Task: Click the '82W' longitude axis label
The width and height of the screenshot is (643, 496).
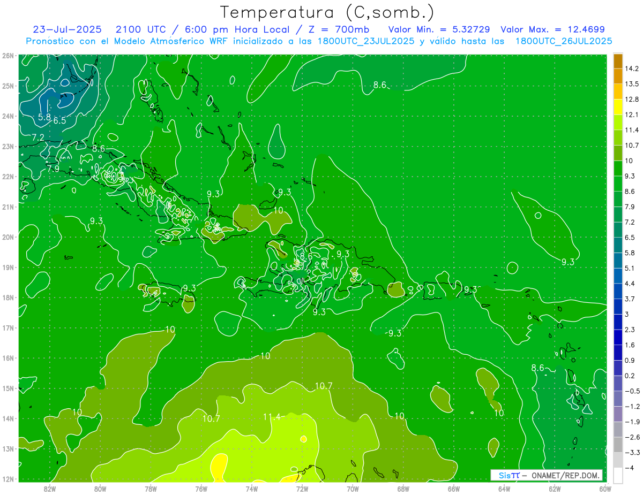Action: [x=49, y=489]
